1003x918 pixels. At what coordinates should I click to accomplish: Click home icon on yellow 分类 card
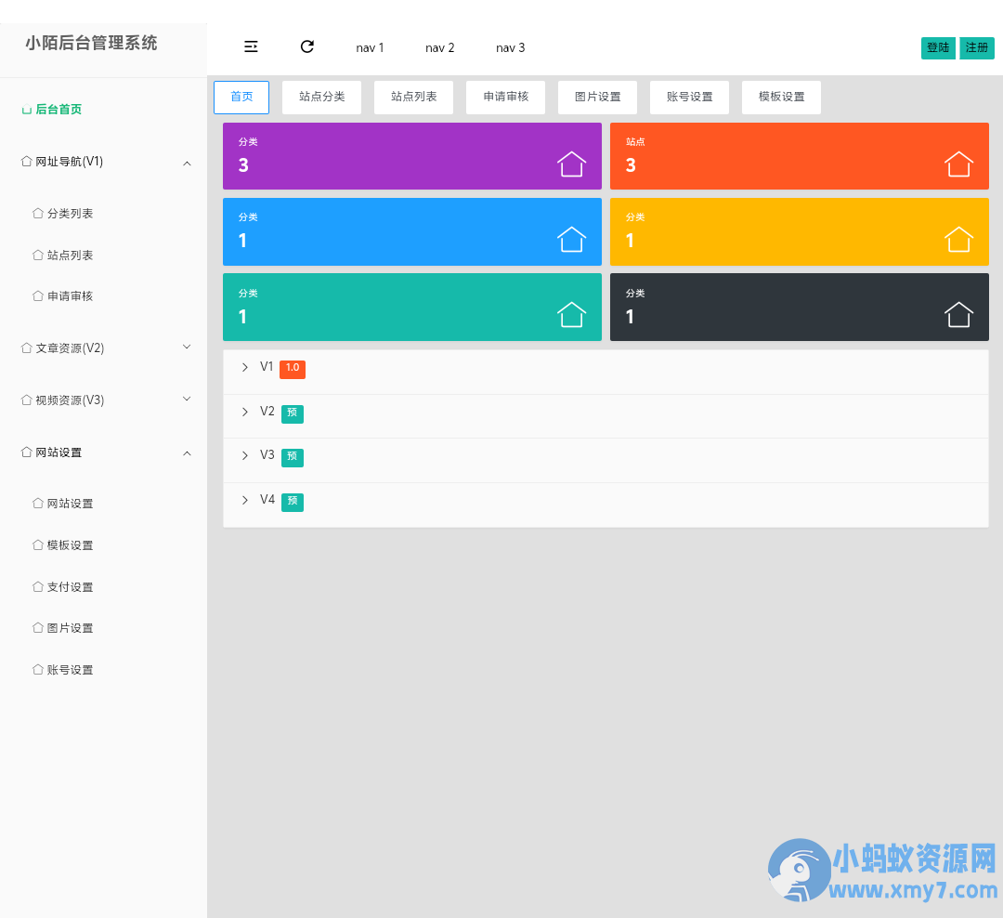point(958,240)
